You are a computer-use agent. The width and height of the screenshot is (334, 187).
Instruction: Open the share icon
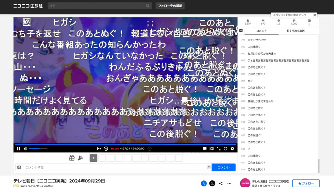click(x=221, y=184)
